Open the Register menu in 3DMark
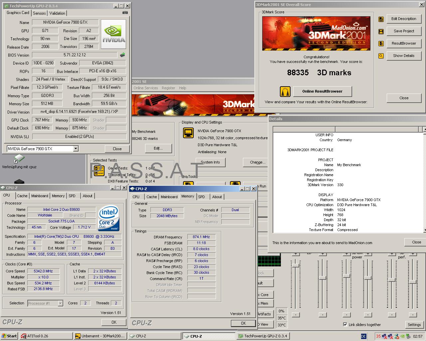Viewport: 426px width, 341px height. 168,88
